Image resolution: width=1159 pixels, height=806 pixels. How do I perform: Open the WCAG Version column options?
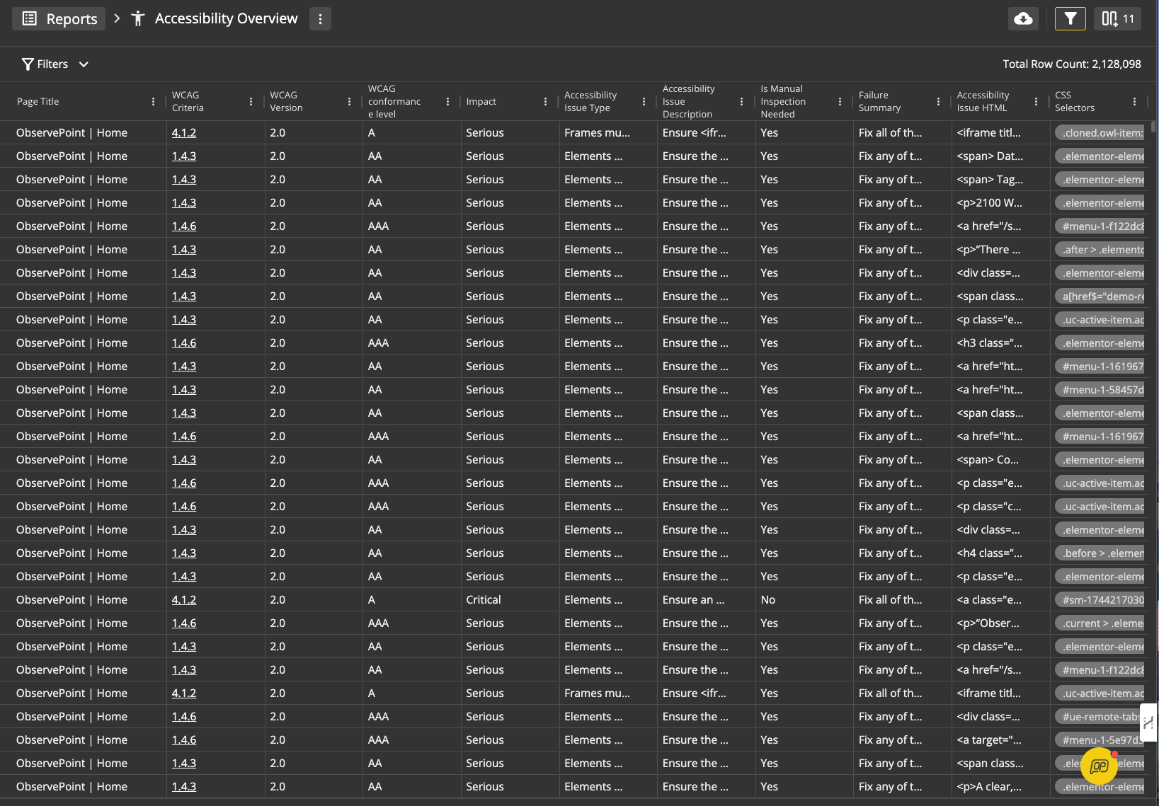[349, 102]
